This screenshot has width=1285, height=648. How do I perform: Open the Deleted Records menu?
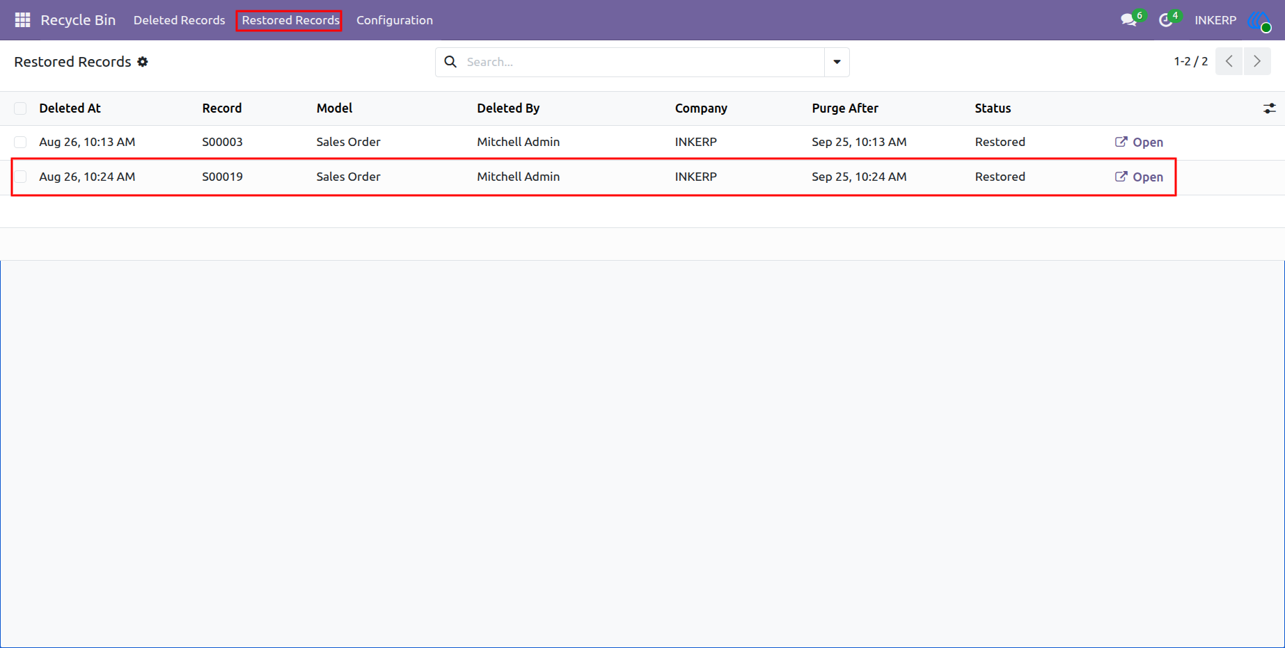(179, 20)
